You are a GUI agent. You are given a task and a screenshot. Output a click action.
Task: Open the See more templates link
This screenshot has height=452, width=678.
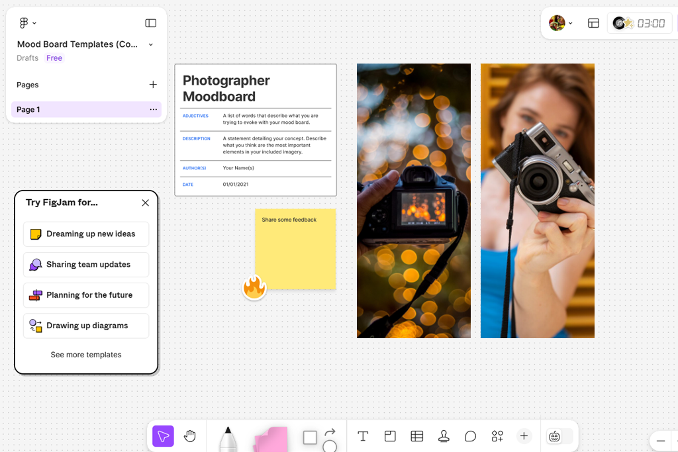pyautogui.click(x=85, y=355)
